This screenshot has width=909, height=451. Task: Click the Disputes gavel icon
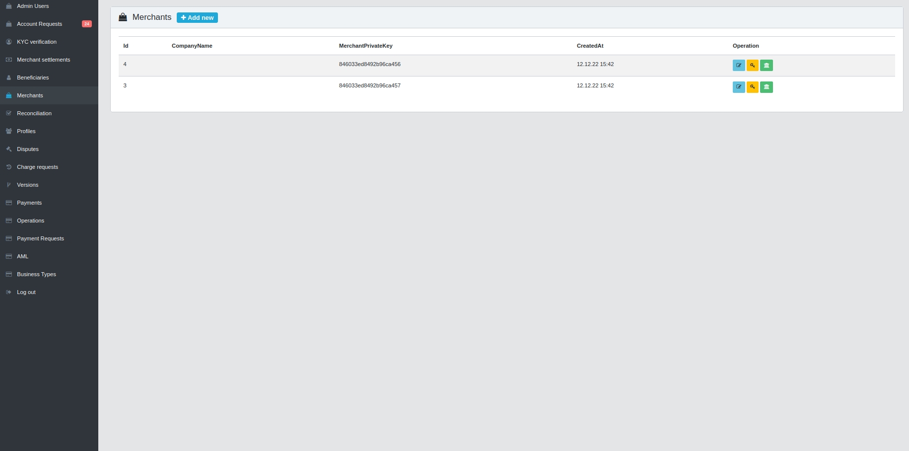(8, 149)
